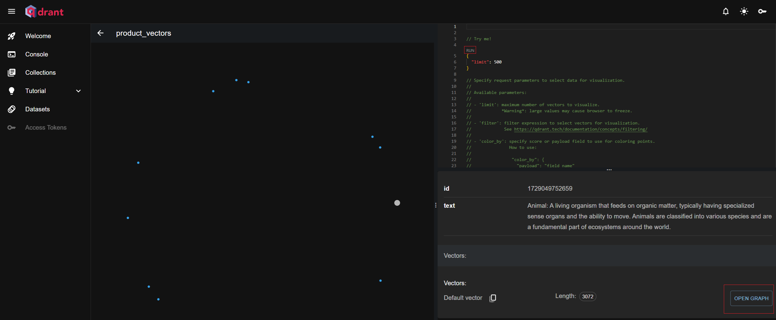Select Access Tokens in the sidebar
This screenshot has height=320, width=776.
(46, 128)
